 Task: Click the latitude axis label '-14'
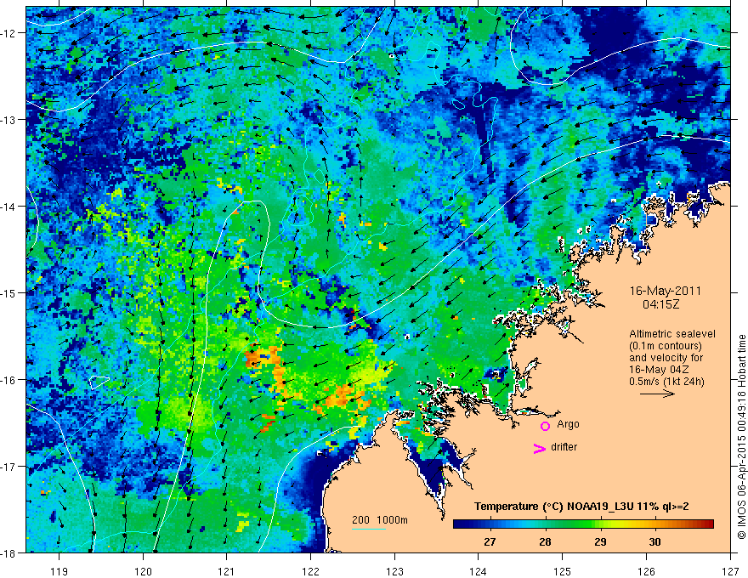pyautogui.click(x=9, y=207)
